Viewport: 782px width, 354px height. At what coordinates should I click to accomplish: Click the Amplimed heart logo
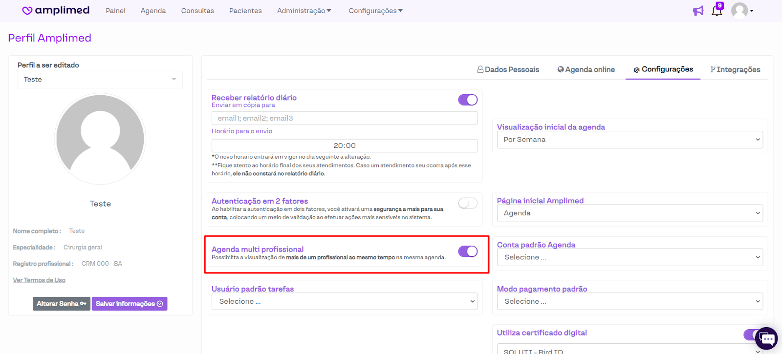coord(27,11)
